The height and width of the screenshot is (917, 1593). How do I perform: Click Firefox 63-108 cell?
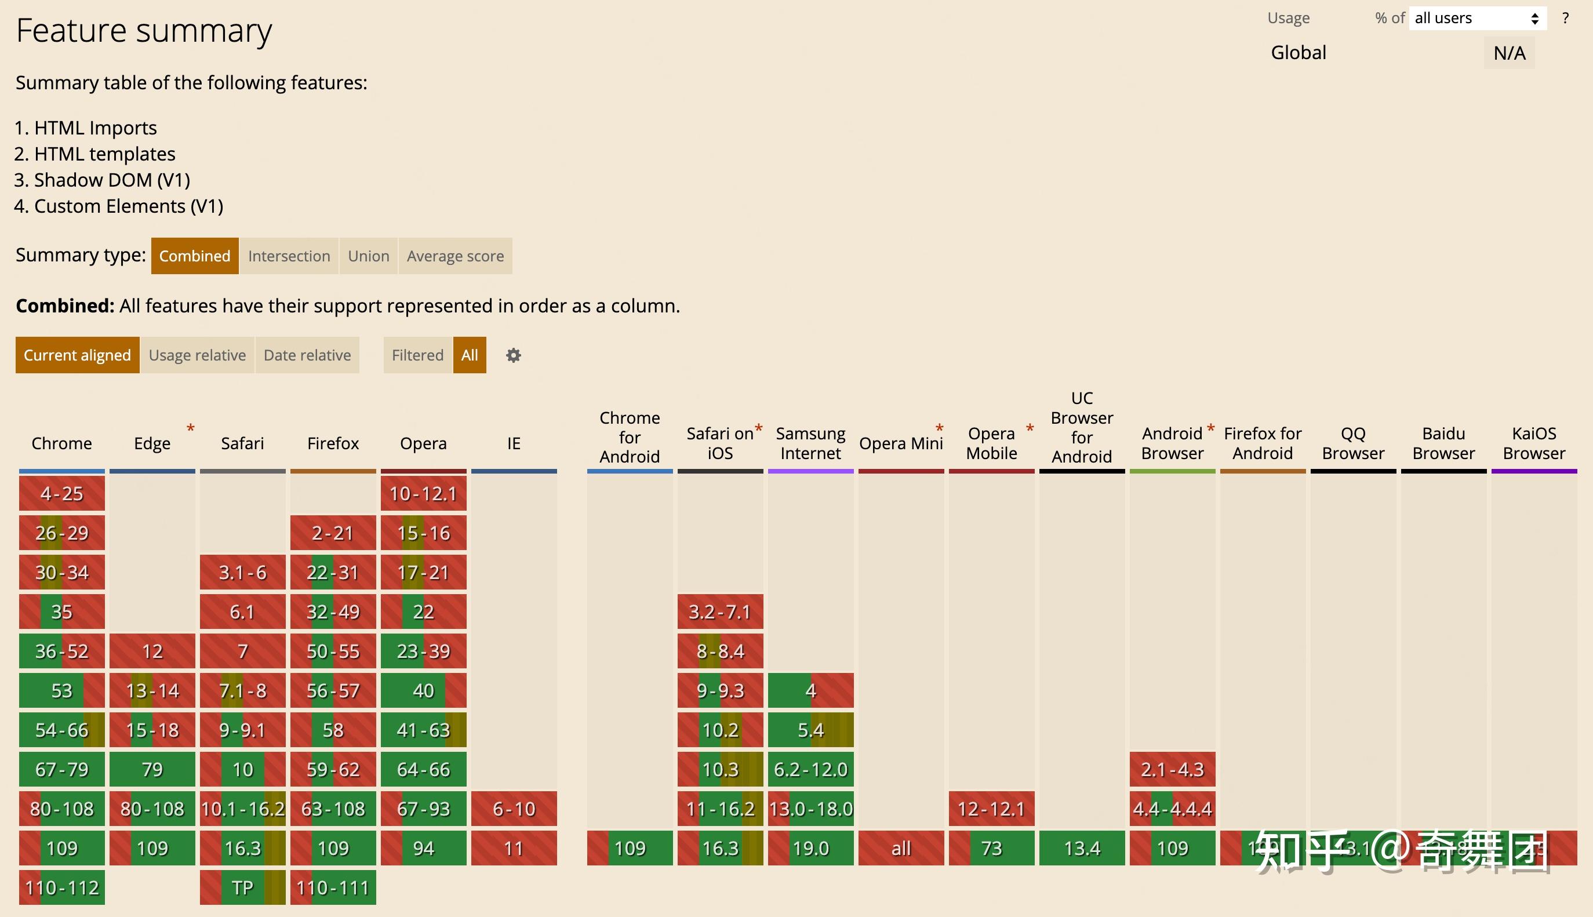(333, 809)
